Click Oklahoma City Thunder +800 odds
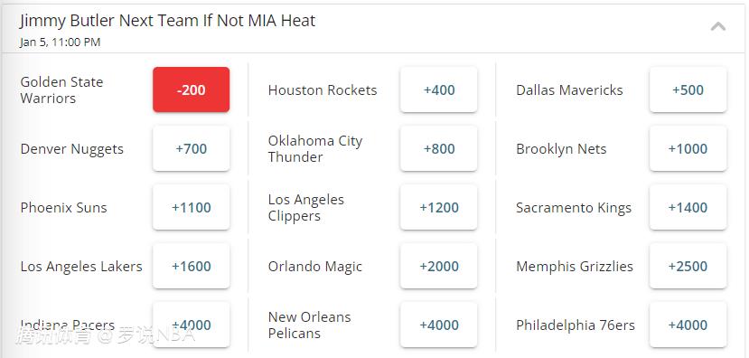This screenshot has height=358, width=749. (438, 148)
